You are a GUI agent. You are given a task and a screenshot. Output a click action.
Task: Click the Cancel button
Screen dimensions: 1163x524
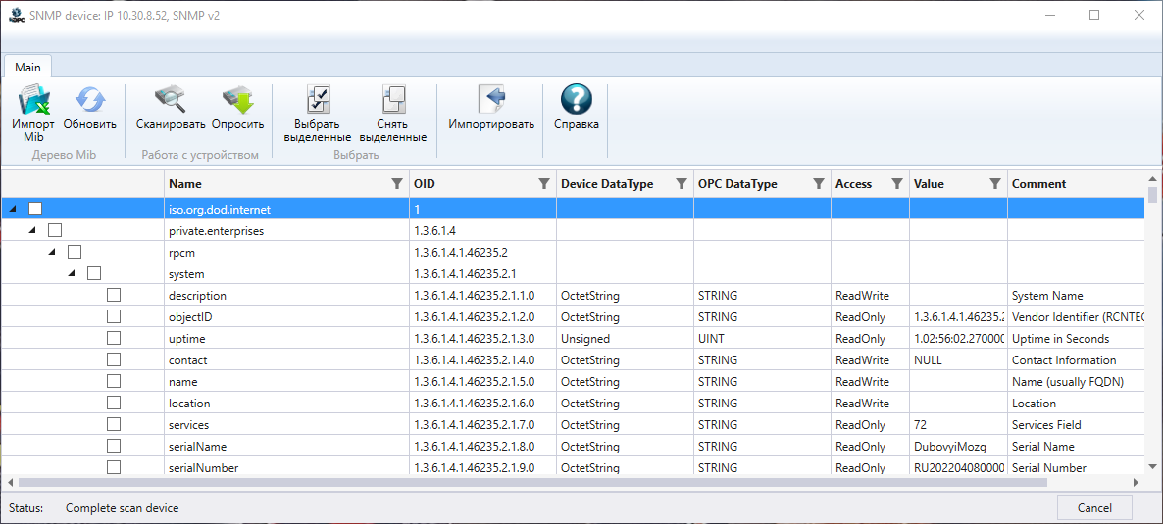pos(1094,508)
